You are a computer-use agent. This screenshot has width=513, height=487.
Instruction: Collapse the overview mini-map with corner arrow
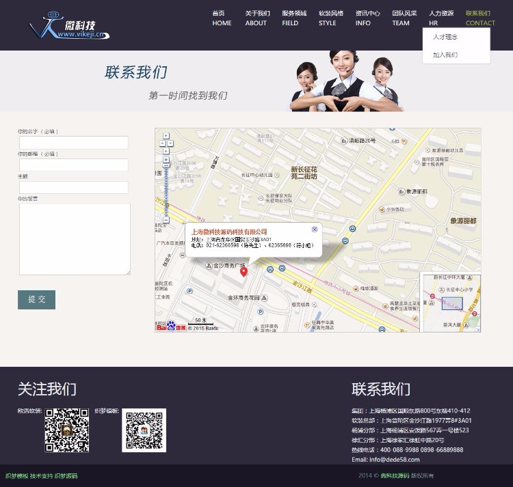(478, 329)
